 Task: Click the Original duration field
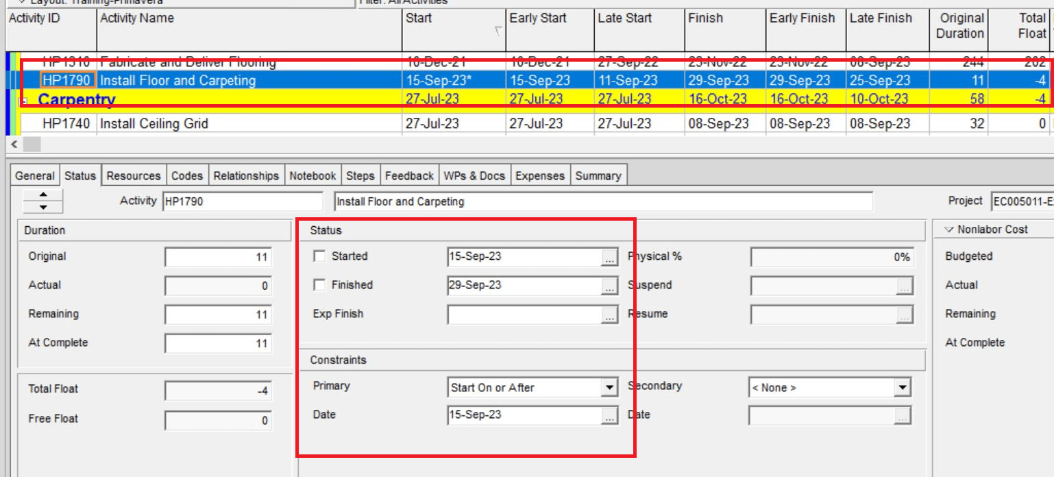[218, 258]
